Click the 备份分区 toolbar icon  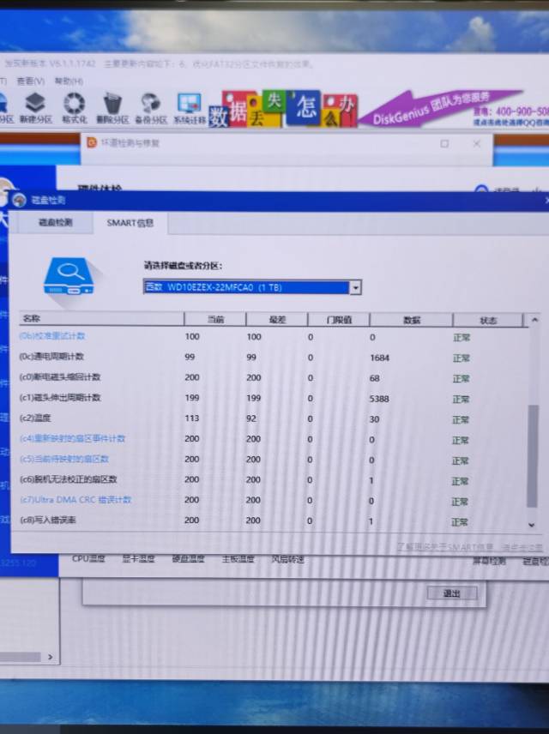click(x=150, y=109)
